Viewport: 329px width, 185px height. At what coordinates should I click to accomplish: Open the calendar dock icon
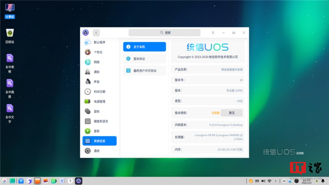point(70,181)
